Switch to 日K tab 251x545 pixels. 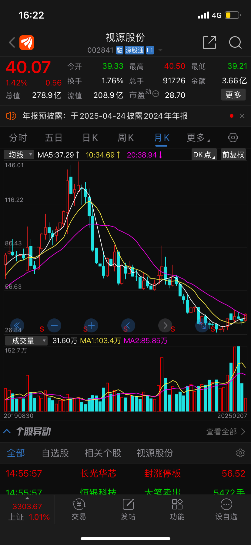(x=90, y=138)
